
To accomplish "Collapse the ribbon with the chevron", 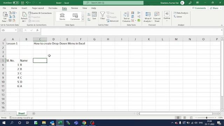I will coord(222,25).
